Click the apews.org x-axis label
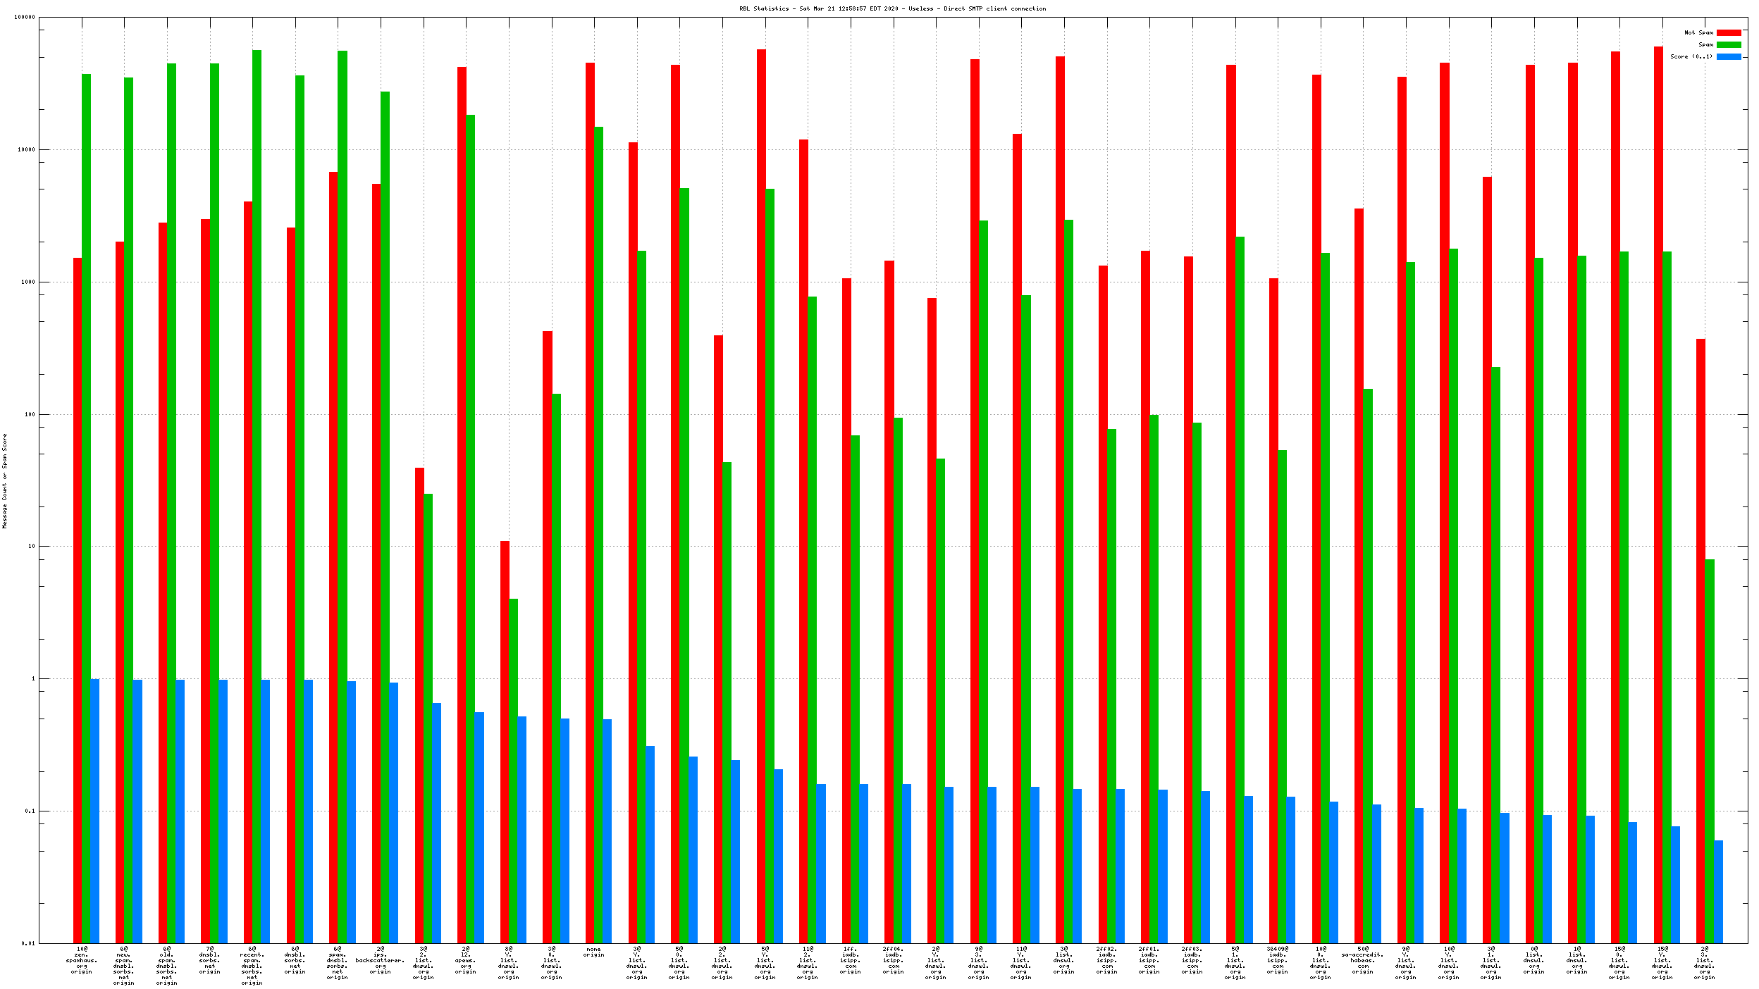Screen dimensions: 1759x989 click(x=466, y=961)
